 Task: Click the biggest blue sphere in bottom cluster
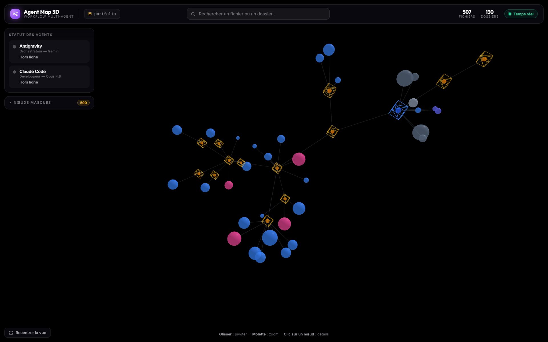point(270,238)
